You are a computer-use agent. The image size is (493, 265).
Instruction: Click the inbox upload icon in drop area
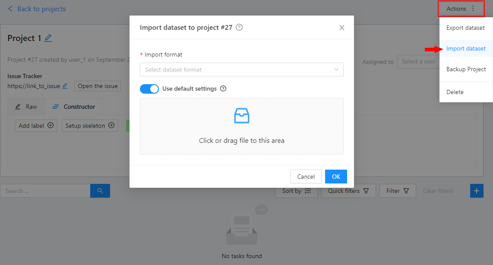click(x=241, y=116)
